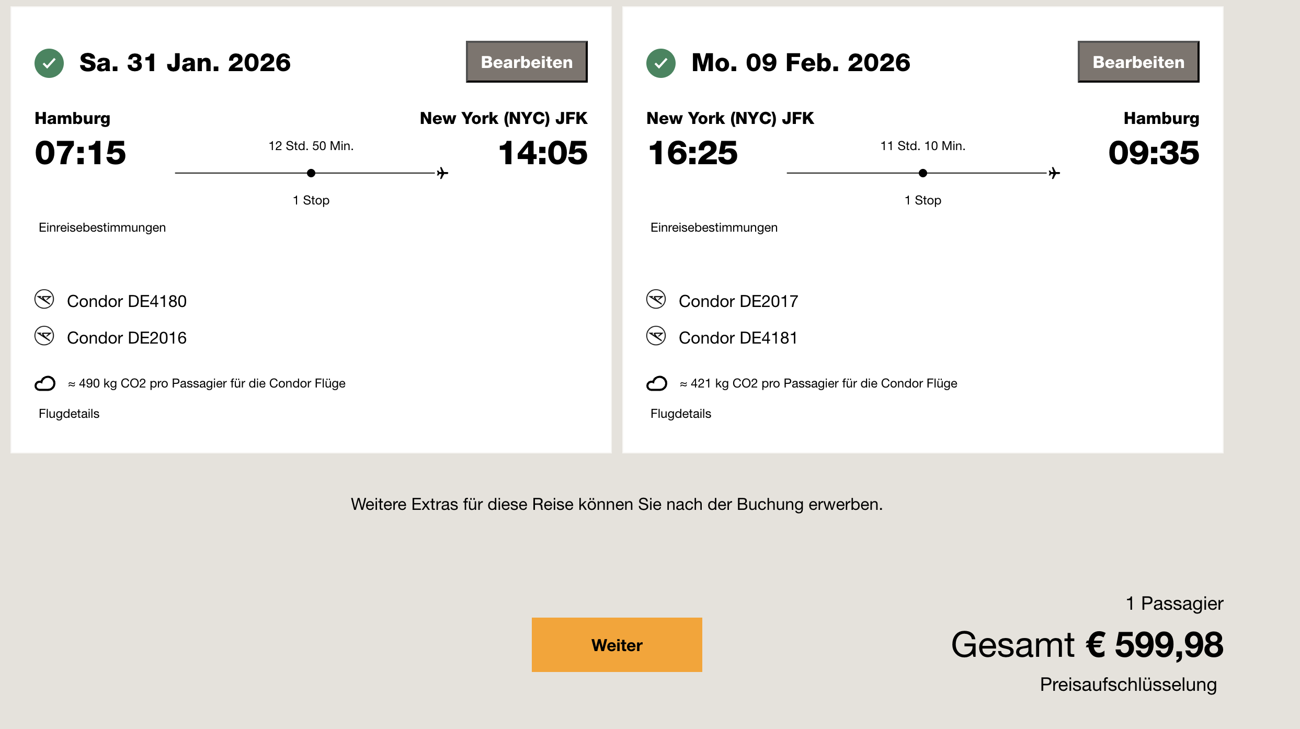
Task: Continue booking with the Weiter button
Action: click(x=617, y=645)
